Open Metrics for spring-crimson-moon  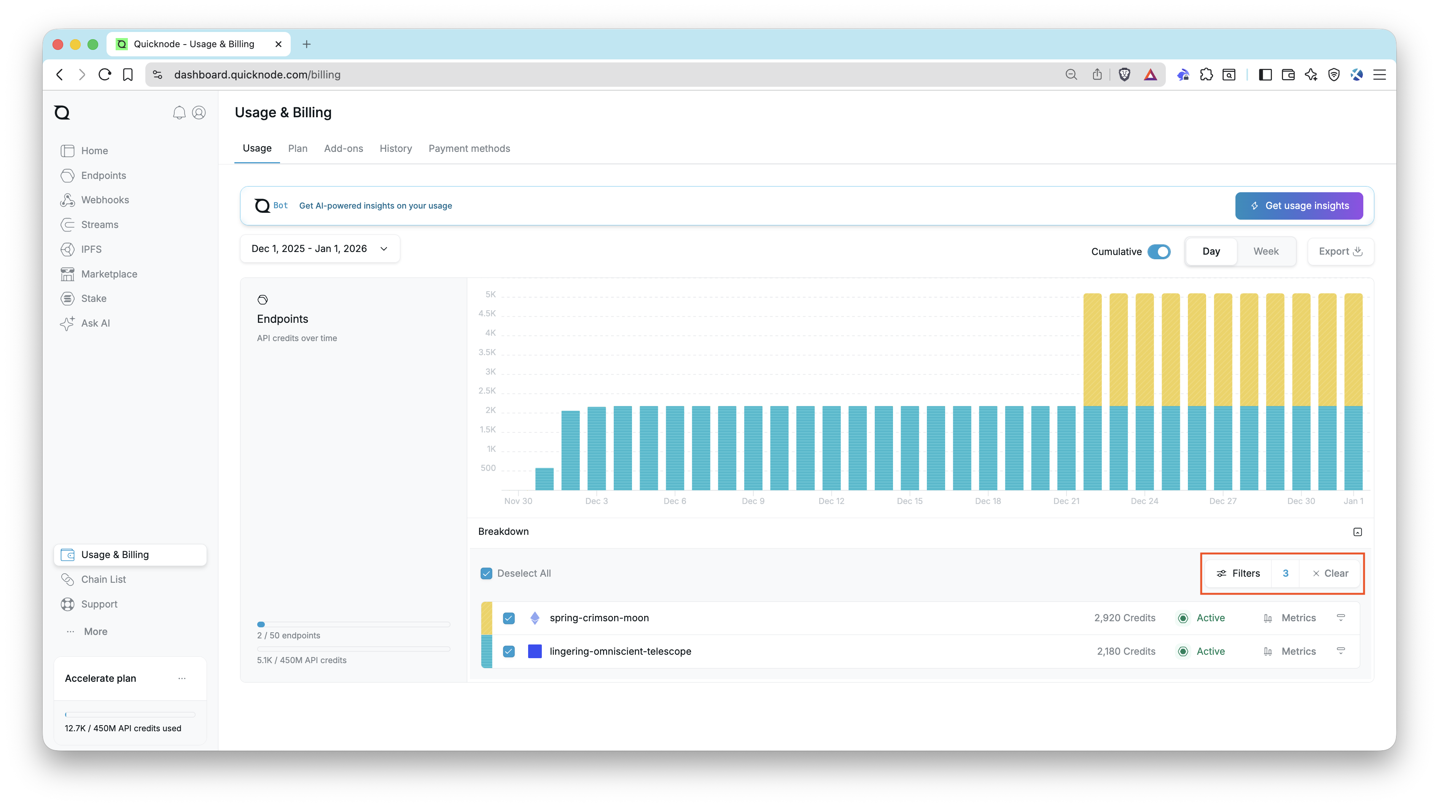pyautogui.click(x=1298, y=617)
